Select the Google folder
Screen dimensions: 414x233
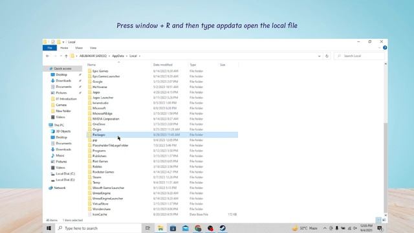(x=98, y=82)
